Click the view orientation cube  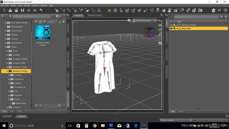pyautogui.click(x=149, y=32)
